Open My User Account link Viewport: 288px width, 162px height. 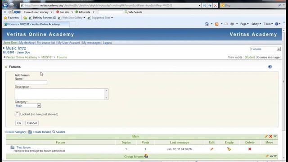(68, 43)
